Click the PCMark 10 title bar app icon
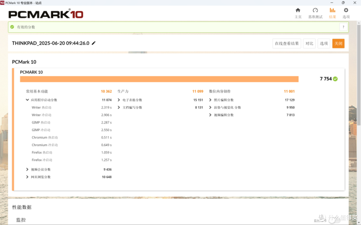 click(x=2, y=3)
